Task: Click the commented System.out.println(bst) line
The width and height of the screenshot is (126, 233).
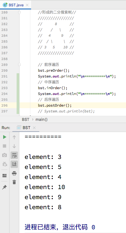Action: [66, 111]
